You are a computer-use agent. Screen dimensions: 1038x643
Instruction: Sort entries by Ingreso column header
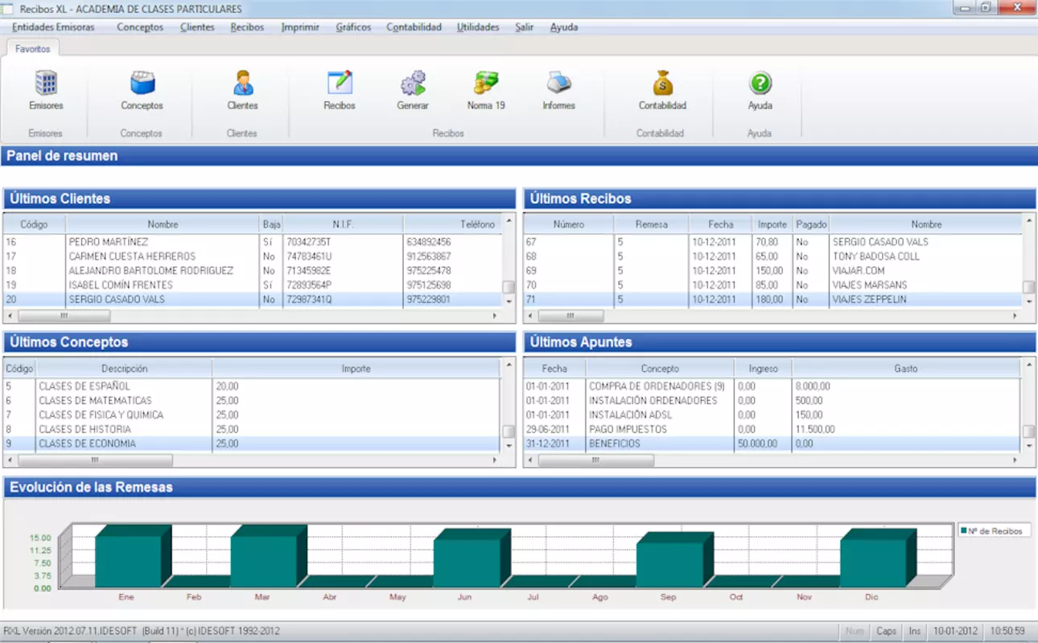click(763, 369)
